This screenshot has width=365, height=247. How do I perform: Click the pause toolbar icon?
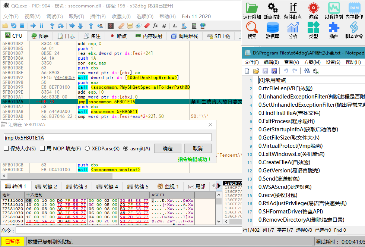point(41,26)
